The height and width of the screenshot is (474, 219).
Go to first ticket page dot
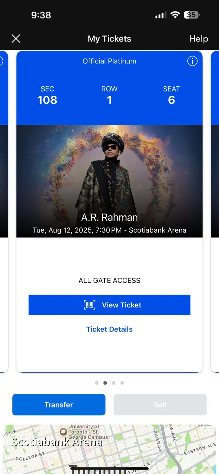tap(97, 383)
